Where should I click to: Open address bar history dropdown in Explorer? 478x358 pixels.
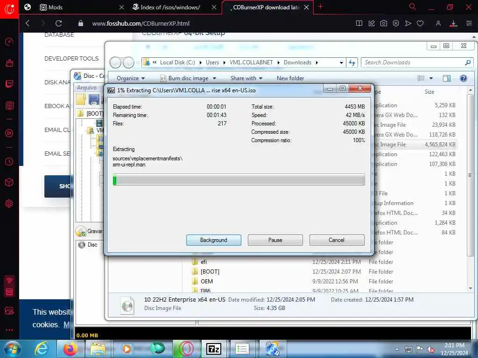coord(341,62)
